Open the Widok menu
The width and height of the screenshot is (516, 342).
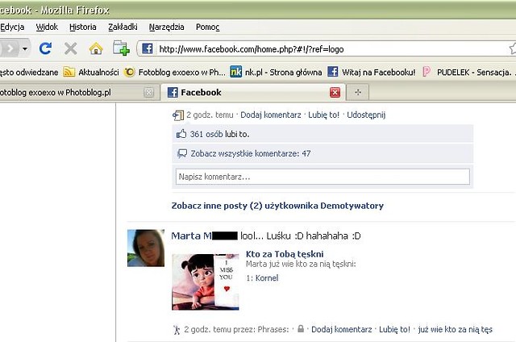pyautogui.click(x=47, y=27)
